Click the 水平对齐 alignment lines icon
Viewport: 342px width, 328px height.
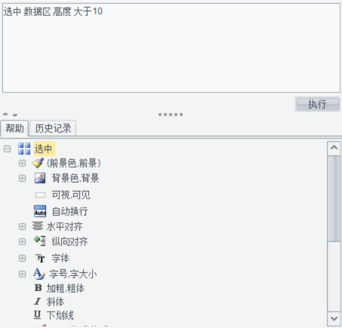pos(38,226)
